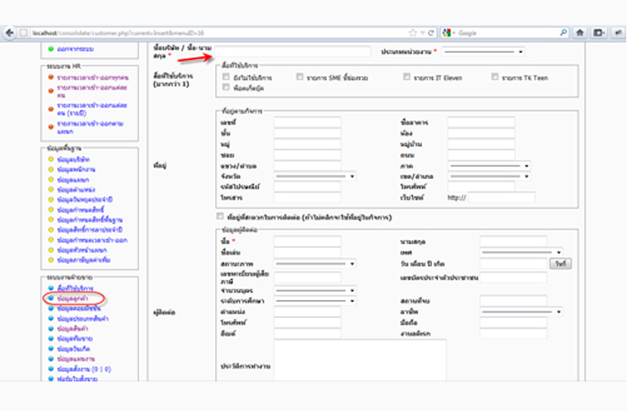Check the convenient contact address checkbox

[x=220, y=217]
